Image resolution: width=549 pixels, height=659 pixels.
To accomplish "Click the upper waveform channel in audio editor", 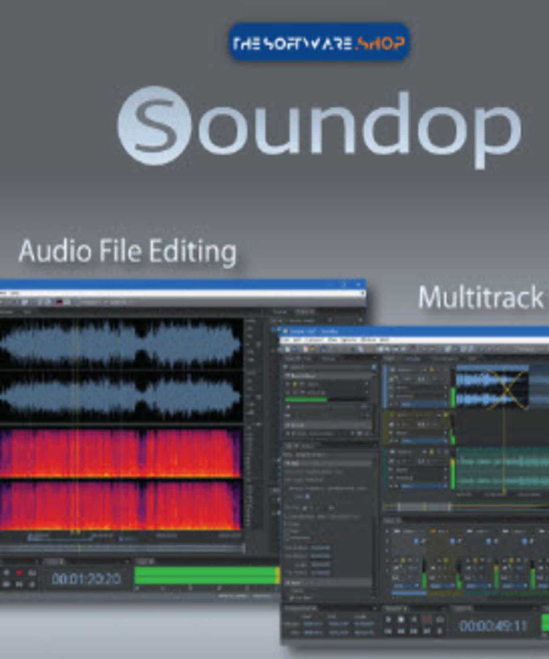I will point(121,344).
